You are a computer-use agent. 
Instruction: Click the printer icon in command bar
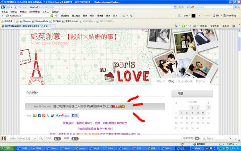point(194,26)
